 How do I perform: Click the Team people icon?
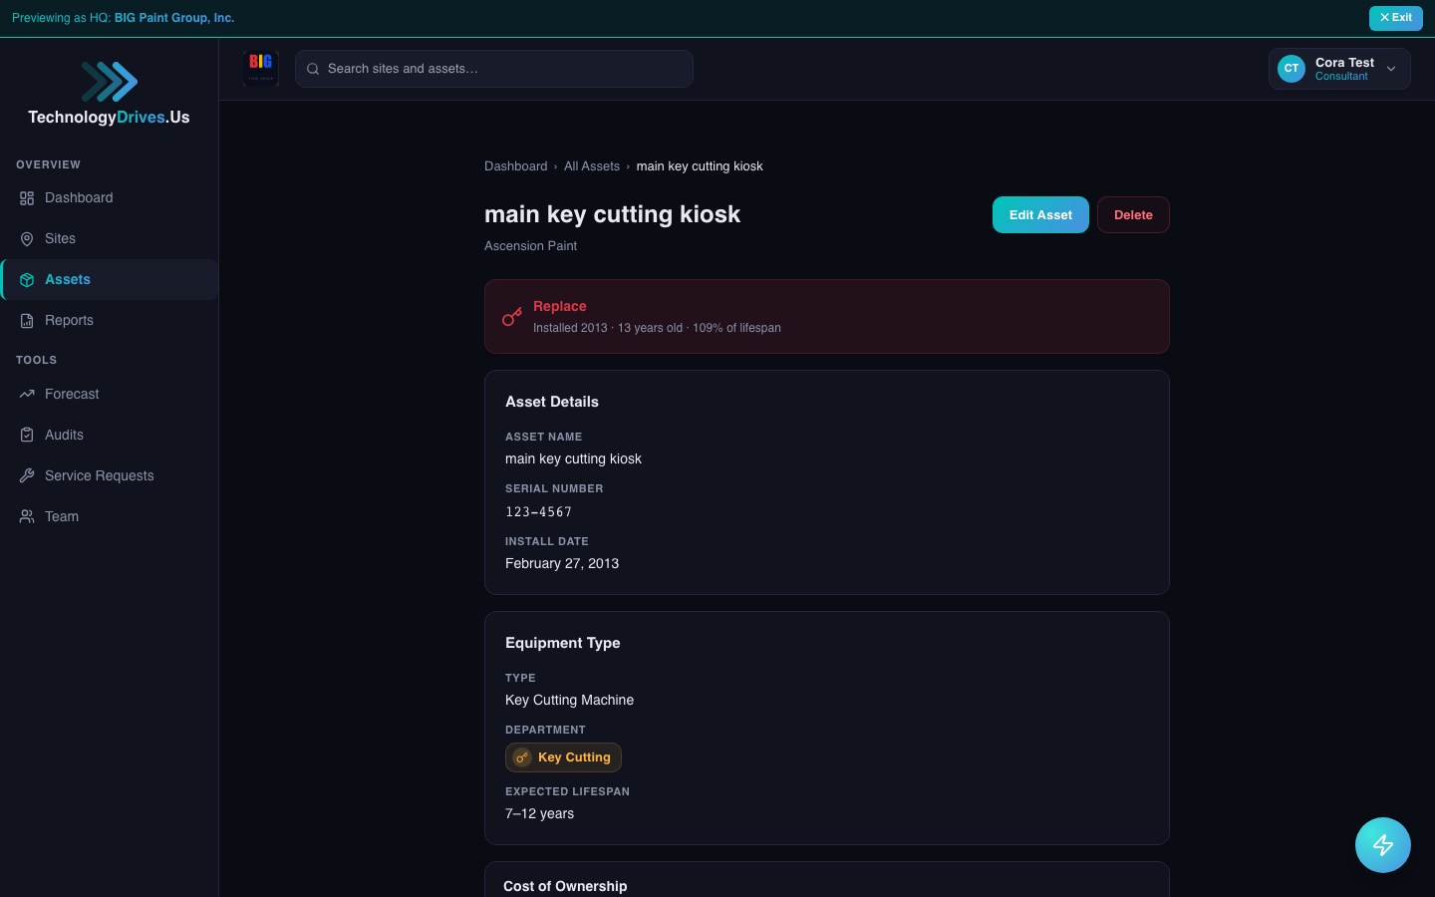(x=27, y=517)
